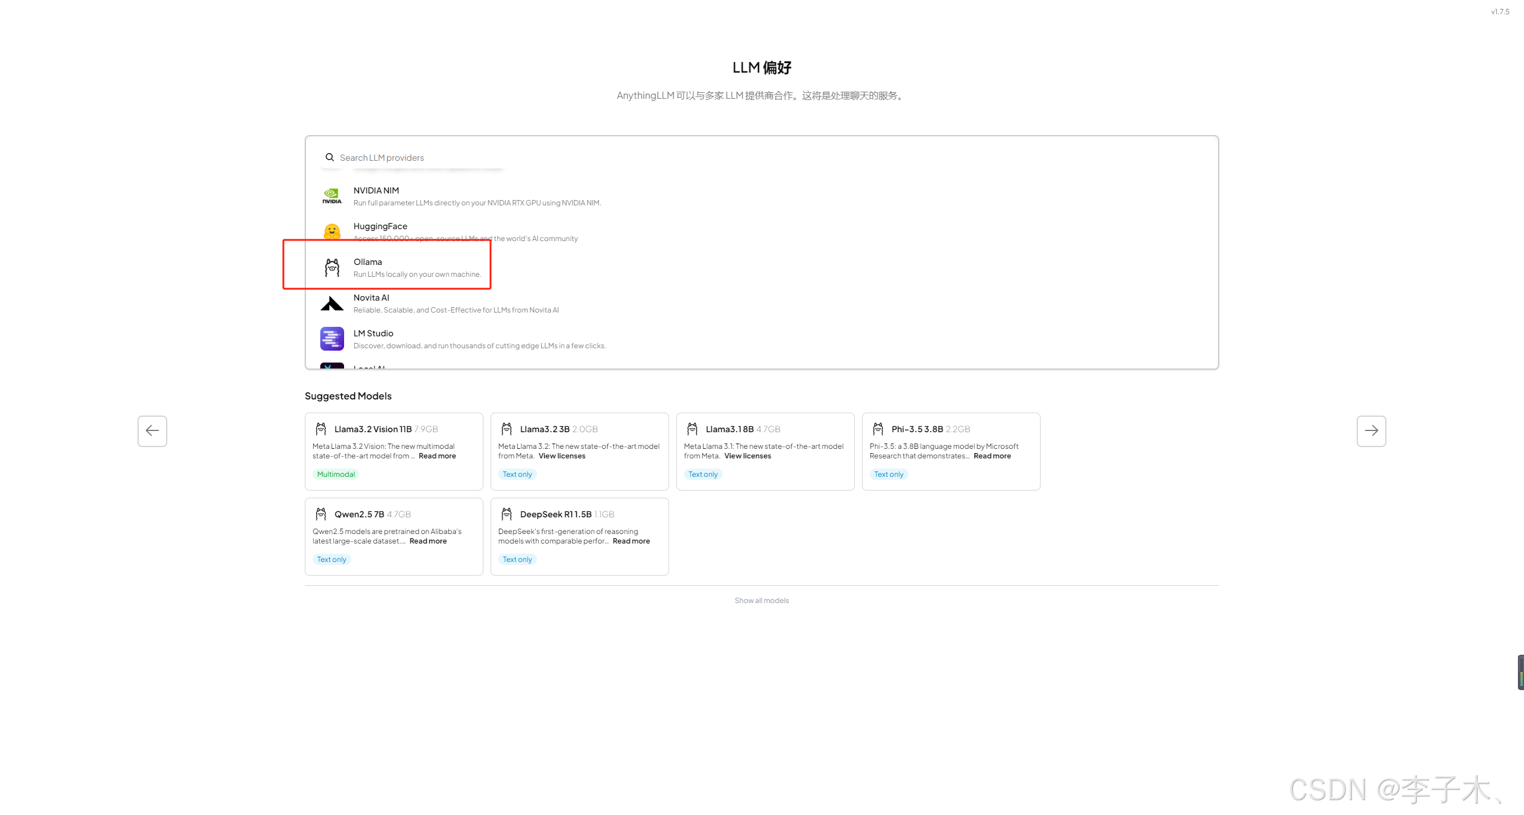Pick the Phi-3.5 3.8B model card
The height and width of the screenshot is (815, 1524).
tap(951, 451)
